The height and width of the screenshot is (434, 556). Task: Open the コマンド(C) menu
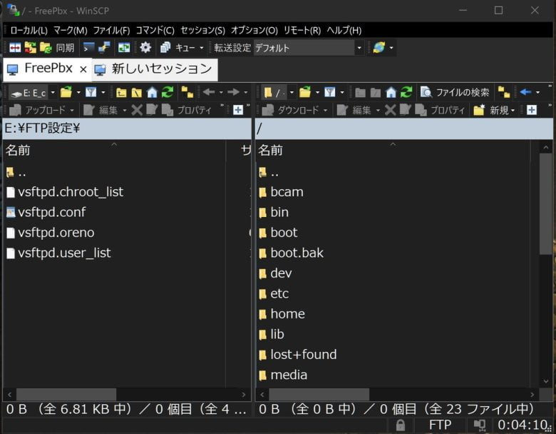click(x=155, y=31)
